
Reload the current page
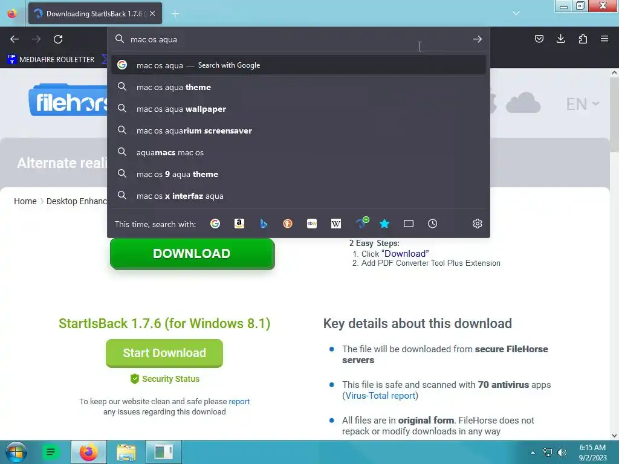coord(58,39)
